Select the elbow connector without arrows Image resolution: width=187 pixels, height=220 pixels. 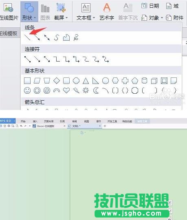pos(57,59)
